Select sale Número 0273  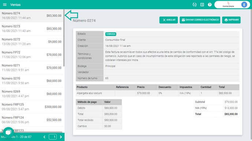[31, 29]
